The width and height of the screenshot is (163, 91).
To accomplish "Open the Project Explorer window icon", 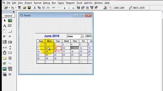I will pyautogui.click(x=78, y=8).
